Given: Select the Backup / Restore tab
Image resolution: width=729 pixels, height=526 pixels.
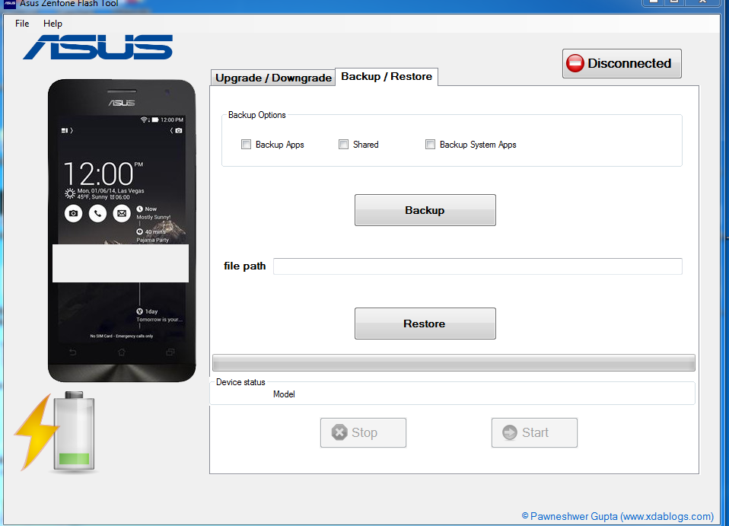Looking at the screenshot, I should [x=387, y=76].
